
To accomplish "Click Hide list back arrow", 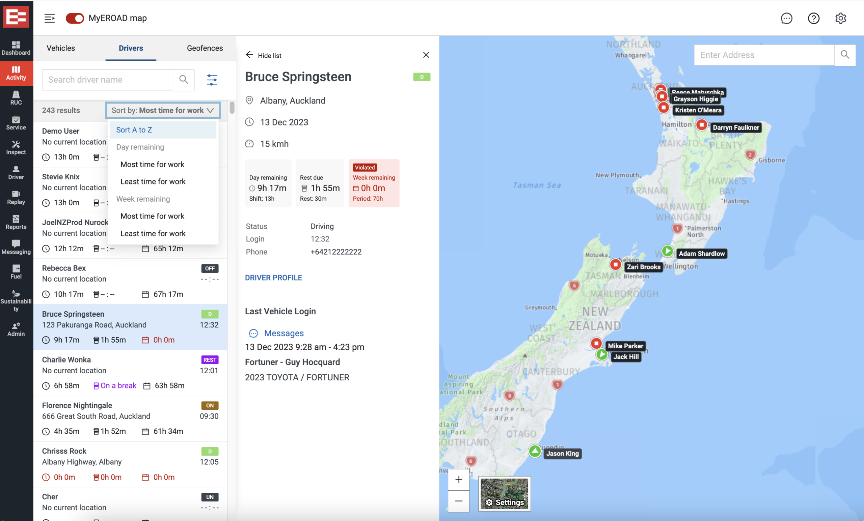I will pyautogui.click(x=249, y=55).
